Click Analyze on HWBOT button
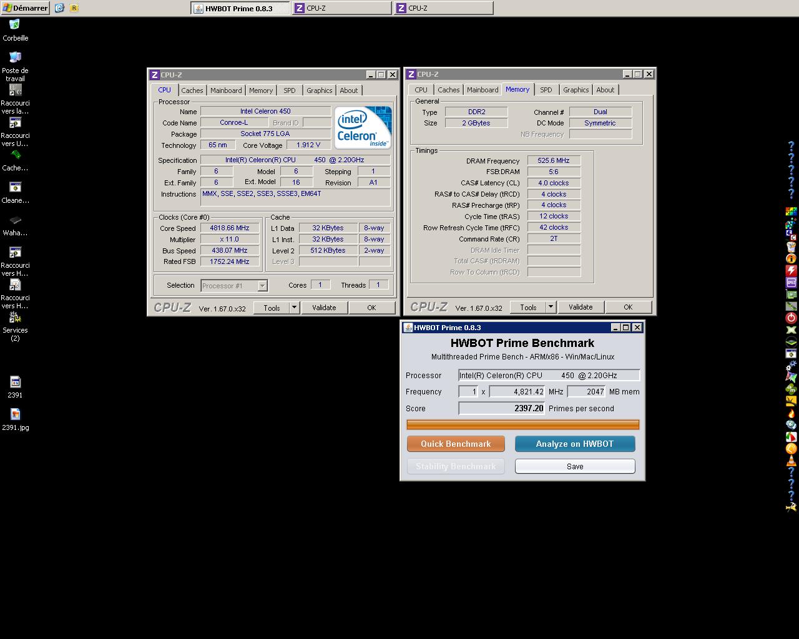 (575, 444)
